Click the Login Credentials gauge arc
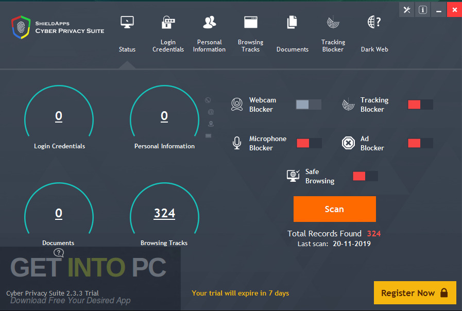The width and height of the screenshot is (462, 311). coord(59,111)
